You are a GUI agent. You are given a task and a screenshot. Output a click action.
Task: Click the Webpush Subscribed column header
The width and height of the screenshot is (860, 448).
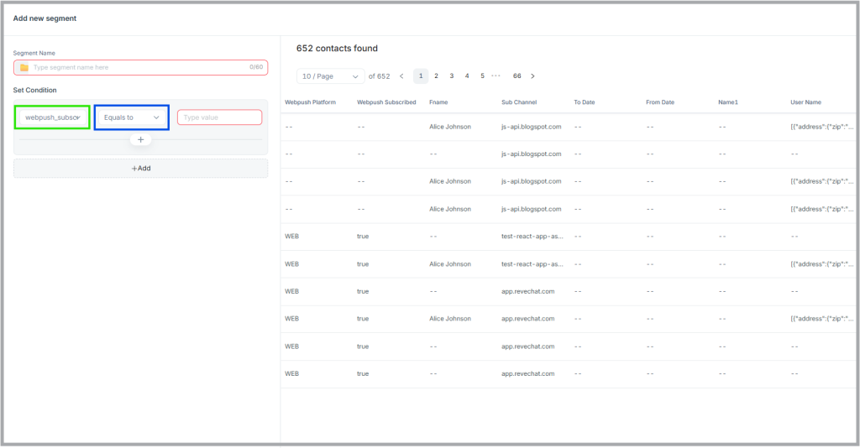(386, 102)
